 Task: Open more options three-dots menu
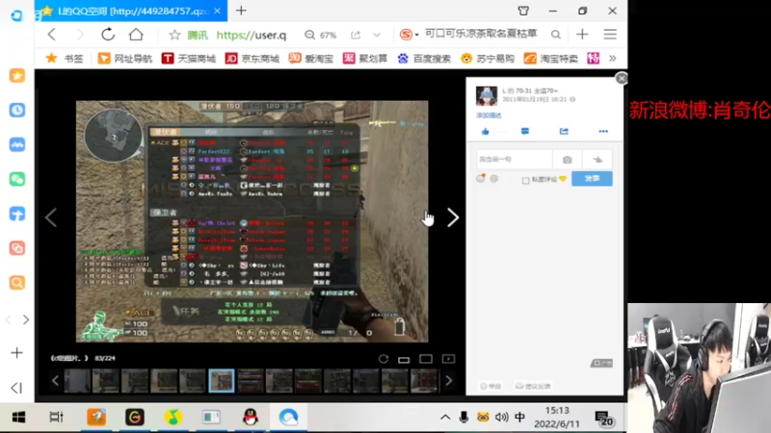[603, 132]
